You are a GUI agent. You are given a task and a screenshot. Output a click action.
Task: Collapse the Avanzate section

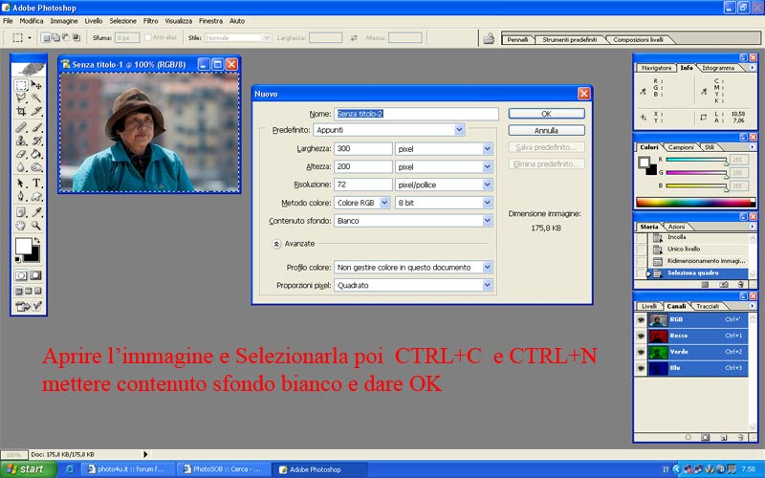(x=276, y=244)
